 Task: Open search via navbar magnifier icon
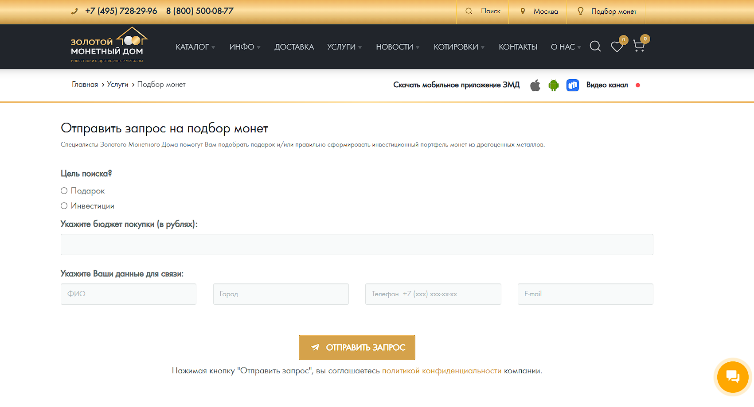coord(595,46)
